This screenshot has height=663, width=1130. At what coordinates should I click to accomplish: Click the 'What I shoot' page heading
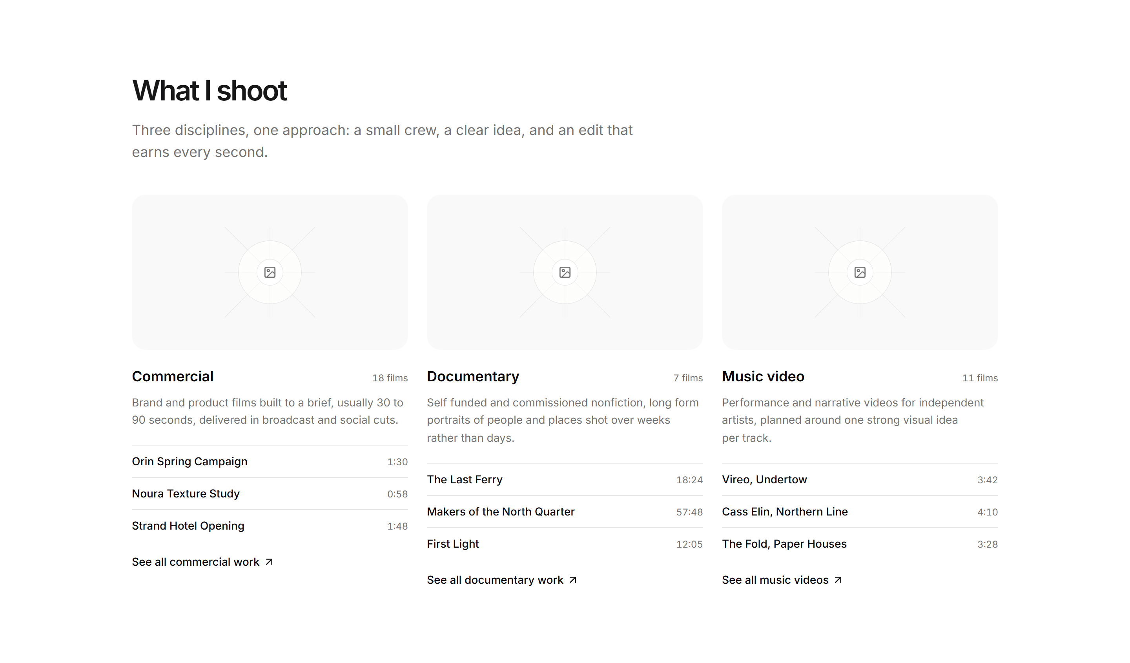[x=210, y=91]
